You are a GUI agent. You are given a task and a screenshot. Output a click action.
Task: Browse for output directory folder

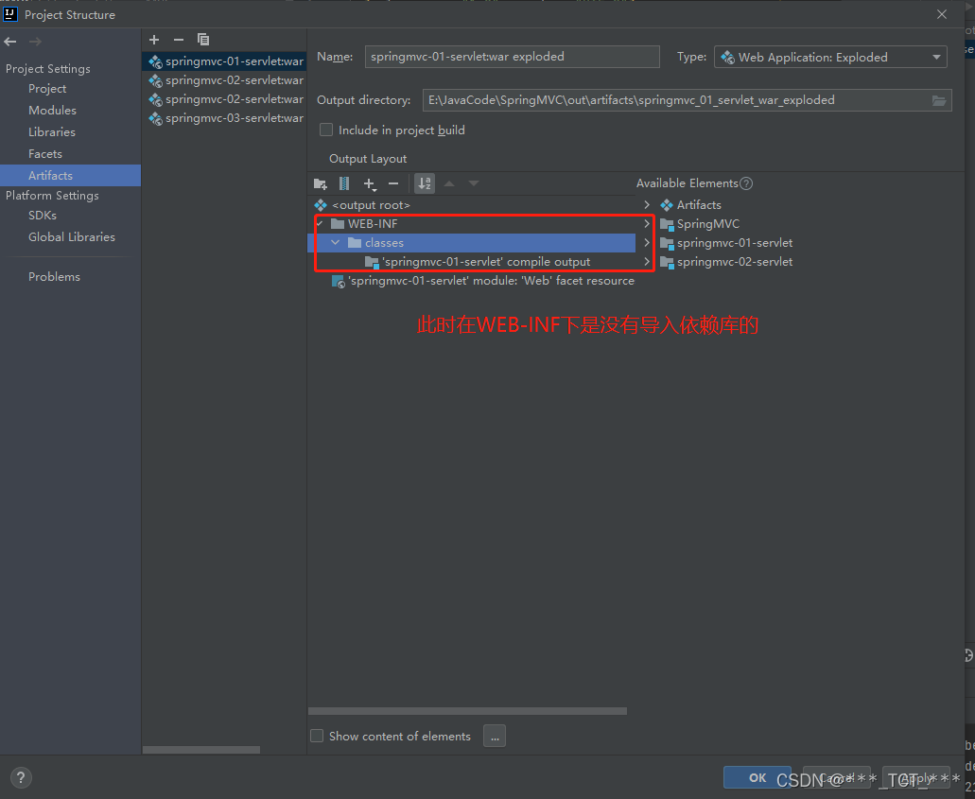939,101
